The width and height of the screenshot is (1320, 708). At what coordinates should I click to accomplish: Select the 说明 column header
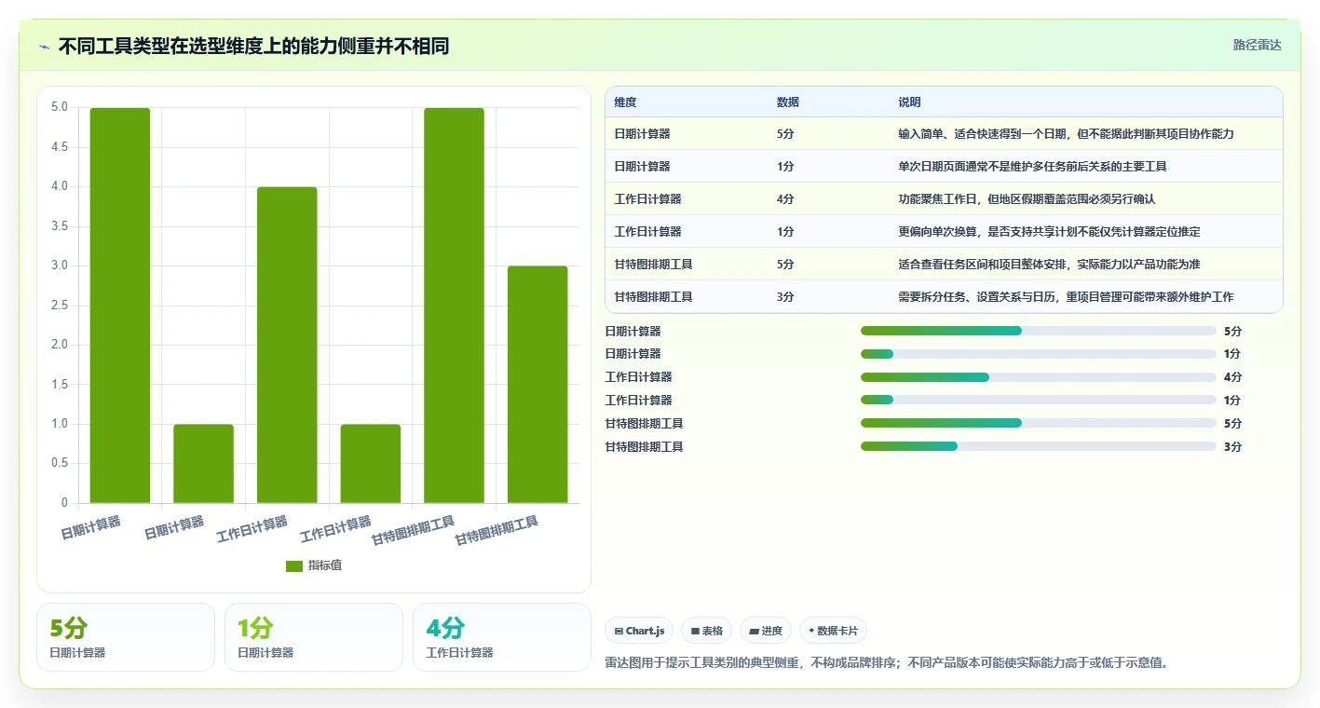(x=909, y=102)
